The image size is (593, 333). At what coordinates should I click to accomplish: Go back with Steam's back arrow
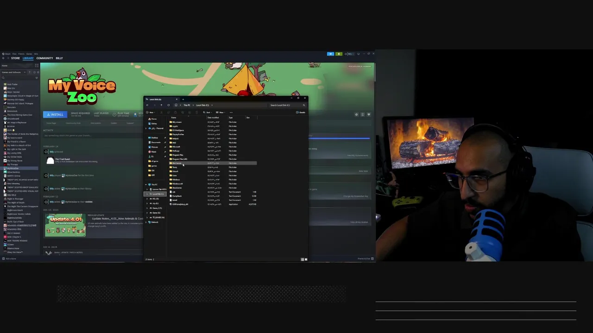[3, 58]
